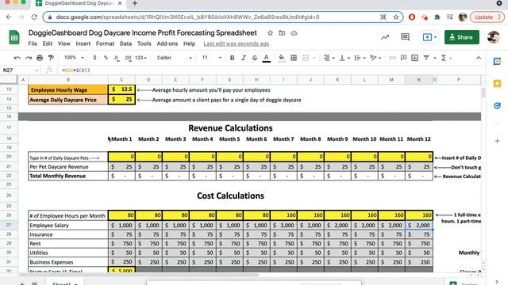Open the Insert menu
The width and height of the screenshot is (508, 285).
[83, 44]
